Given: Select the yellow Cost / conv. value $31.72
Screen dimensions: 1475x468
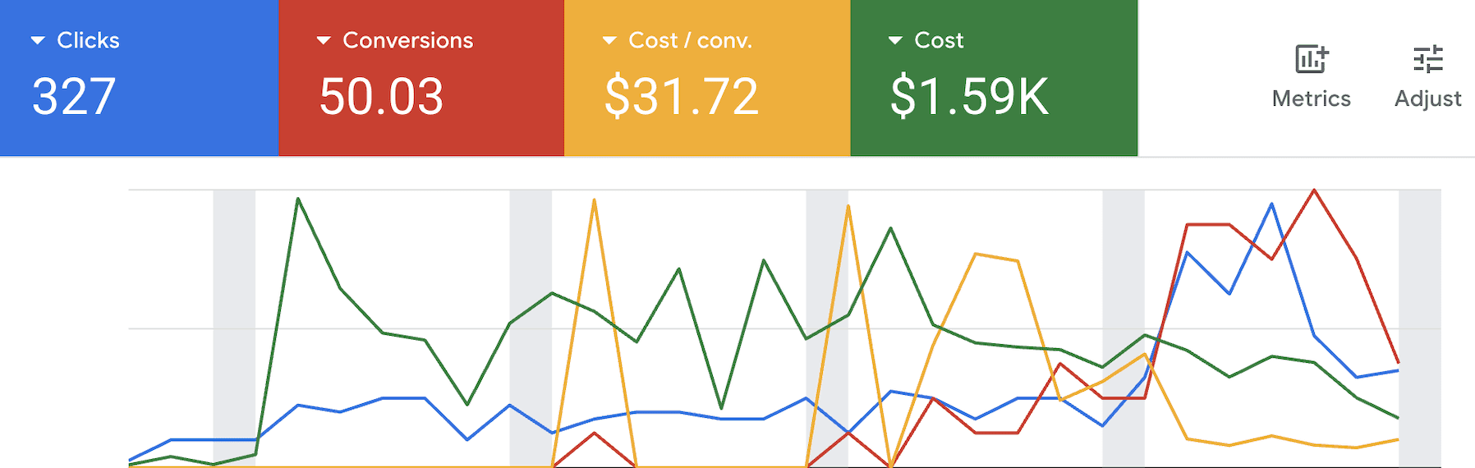Looking at the screenshot, I should [x=682, y=97].
